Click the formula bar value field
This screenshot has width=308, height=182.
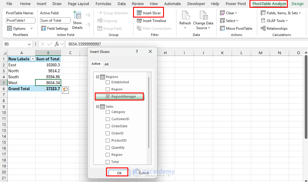(x=187, y=44)
